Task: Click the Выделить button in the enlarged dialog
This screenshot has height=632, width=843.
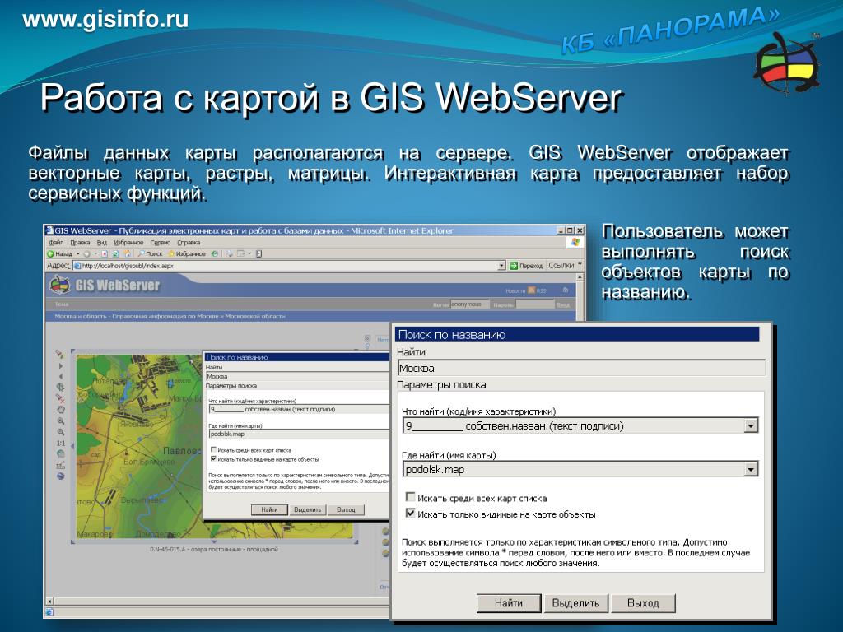Action: [575, 603]
